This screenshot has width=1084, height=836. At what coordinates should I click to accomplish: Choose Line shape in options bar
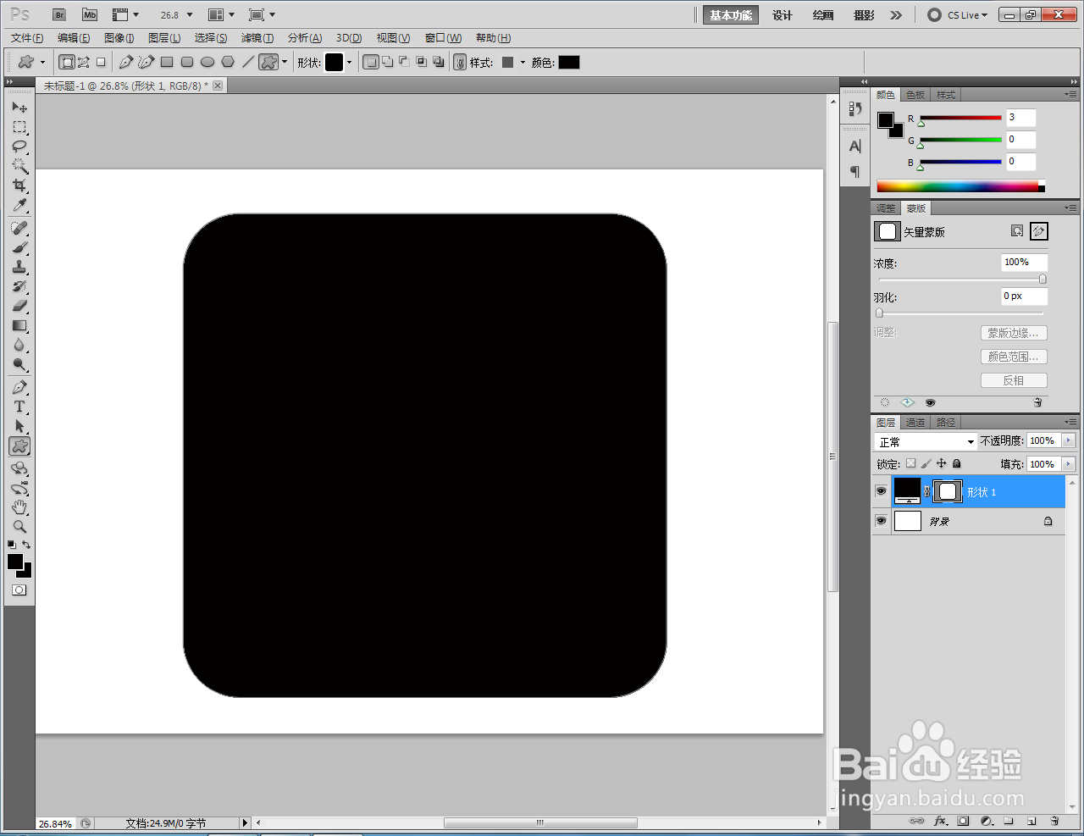point(248,62)
